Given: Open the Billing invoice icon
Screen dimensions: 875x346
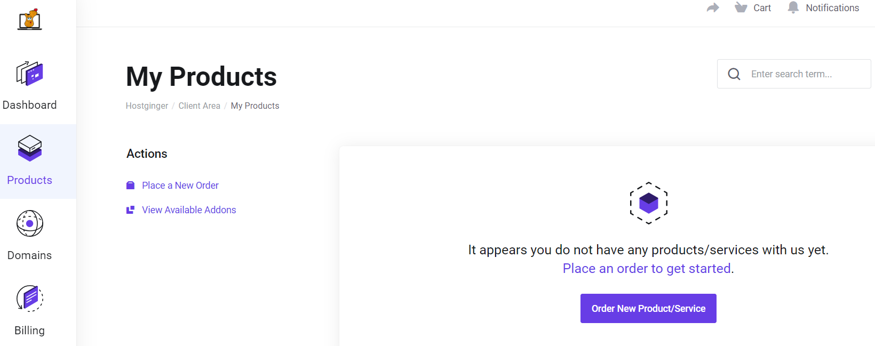Looking at the screenshot, I should pos(30,299).
